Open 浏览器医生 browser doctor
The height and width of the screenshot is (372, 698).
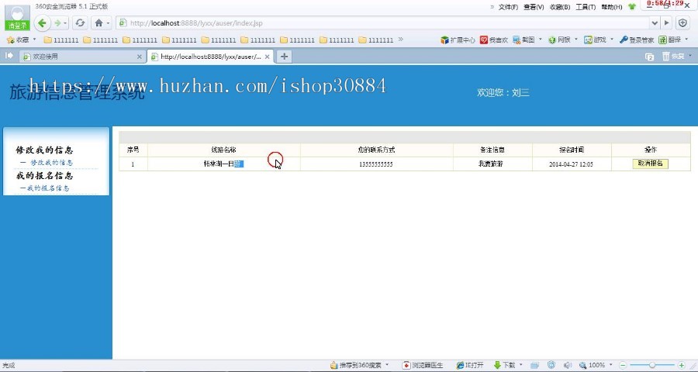[423, 365]
